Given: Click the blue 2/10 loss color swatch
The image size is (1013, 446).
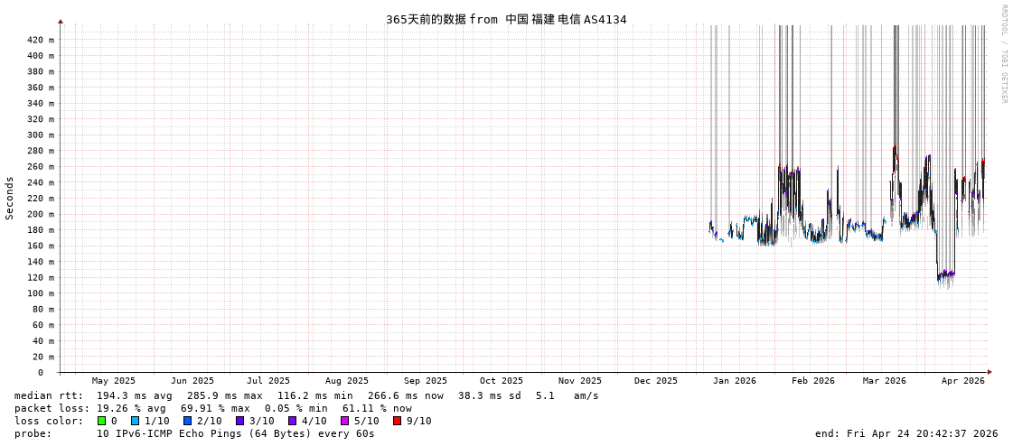Looking at the screenshot, I should 188,421.
